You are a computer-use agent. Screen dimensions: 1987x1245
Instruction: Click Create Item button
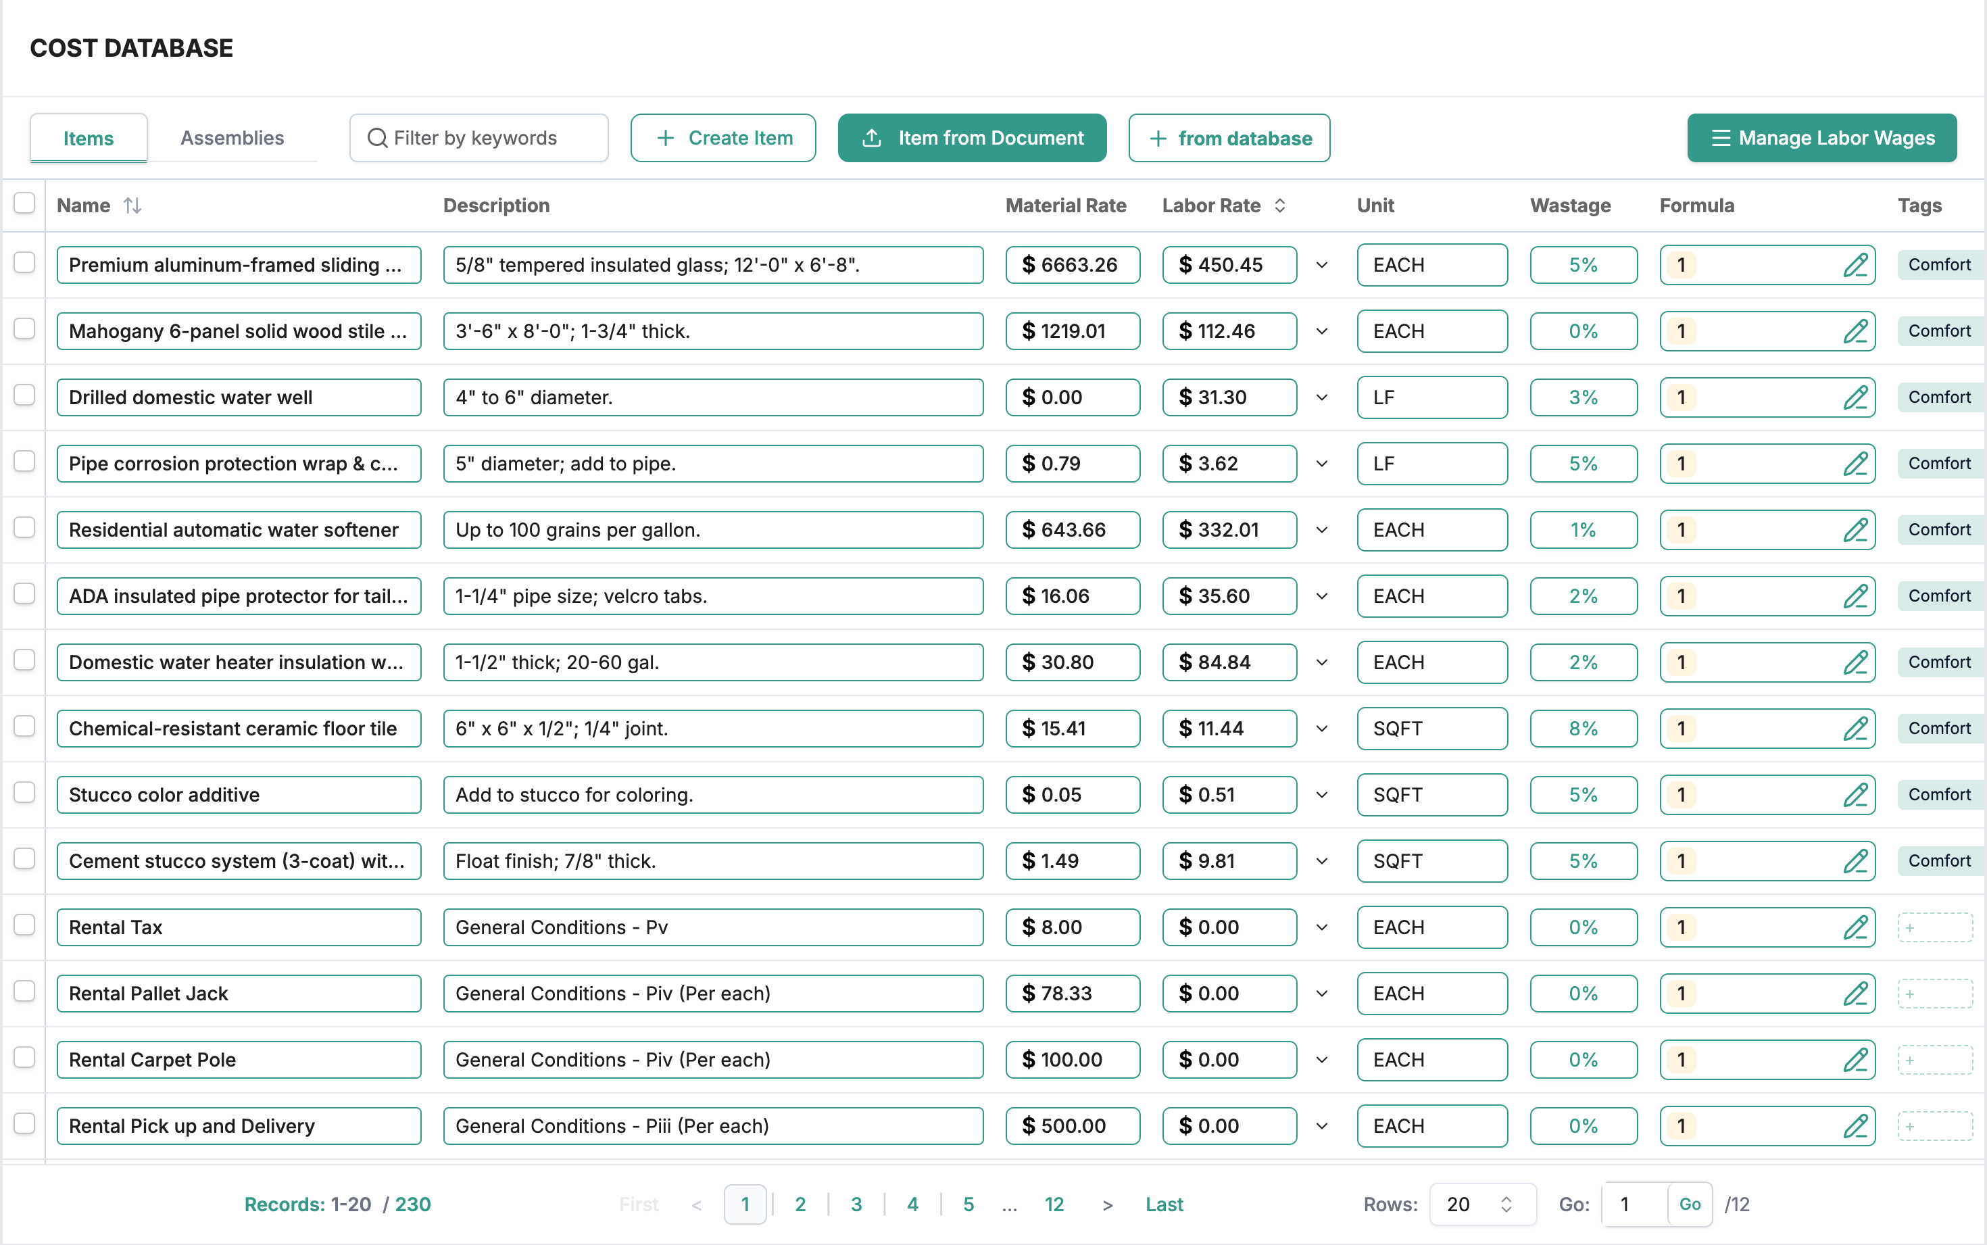point(724,139)
